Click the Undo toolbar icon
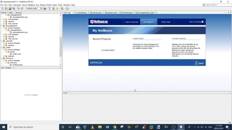Image resolution: width=232 pixels, height=130 pixels. point(18,9)
